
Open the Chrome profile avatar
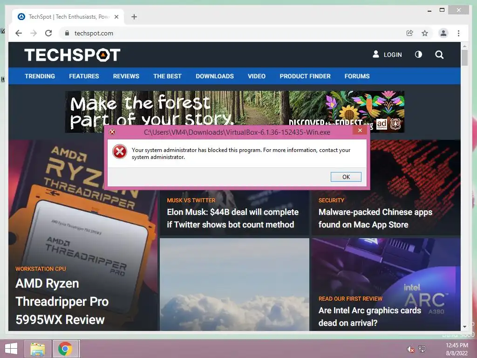point(443,33)
